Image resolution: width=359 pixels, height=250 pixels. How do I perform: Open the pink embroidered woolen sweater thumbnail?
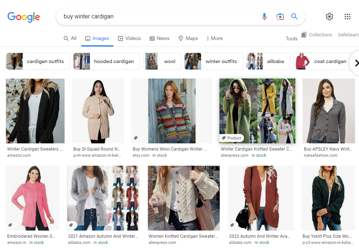[x=32, y=198]
